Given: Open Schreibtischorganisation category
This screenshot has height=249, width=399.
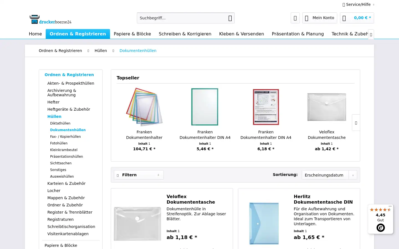Looking at the screenshot, I should (x=71, y=227).
